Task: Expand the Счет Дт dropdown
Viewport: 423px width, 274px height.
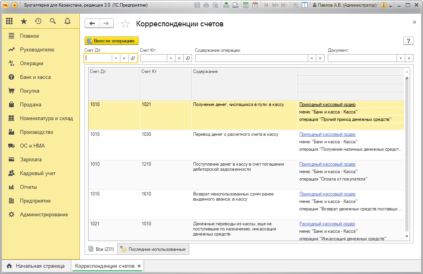Action: point(116,58)
